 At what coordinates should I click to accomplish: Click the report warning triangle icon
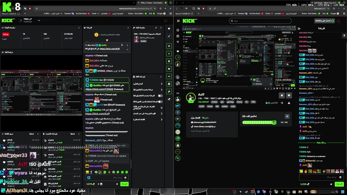(289, 103)
